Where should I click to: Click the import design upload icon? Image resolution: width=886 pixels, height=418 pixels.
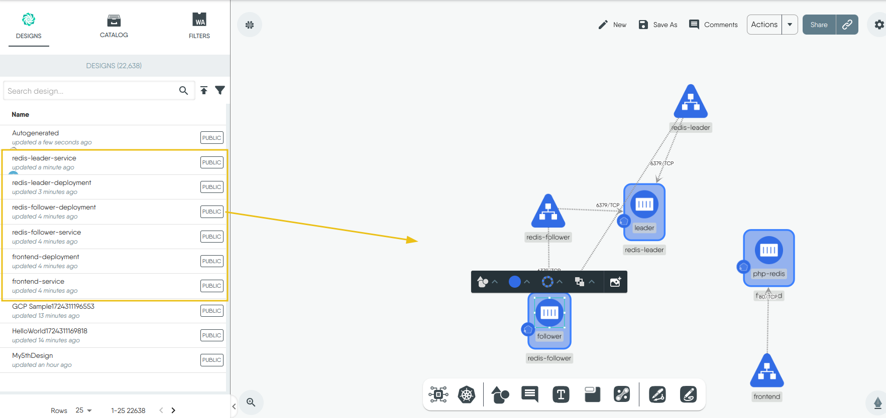204,90
